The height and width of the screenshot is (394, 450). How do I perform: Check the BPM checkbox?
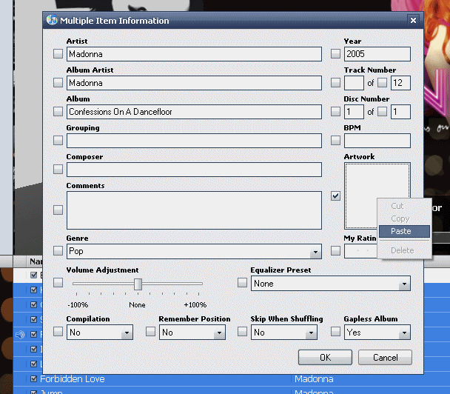point(335,141)
